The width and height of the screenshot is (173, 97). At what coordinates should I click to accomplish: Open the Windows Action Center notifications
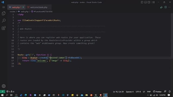tap(169, 95)
